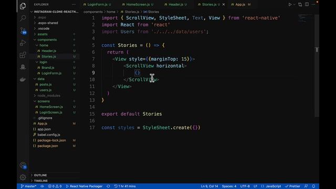Open editor More Actions ellipsis

click(x=313, y=5)
